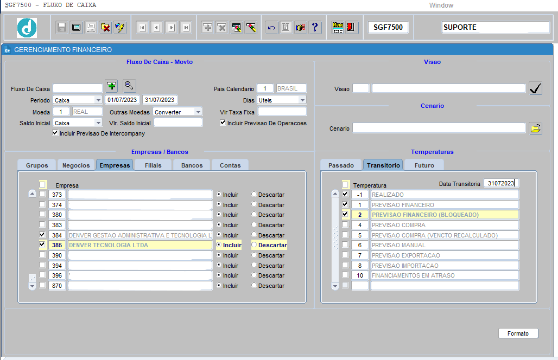Click the Formato button
This screenshot has width=558, height=360.
click(518, 333)
